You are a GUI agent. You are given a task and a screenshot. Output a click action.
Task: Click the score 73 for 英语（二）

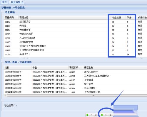[x=113, y=55]
